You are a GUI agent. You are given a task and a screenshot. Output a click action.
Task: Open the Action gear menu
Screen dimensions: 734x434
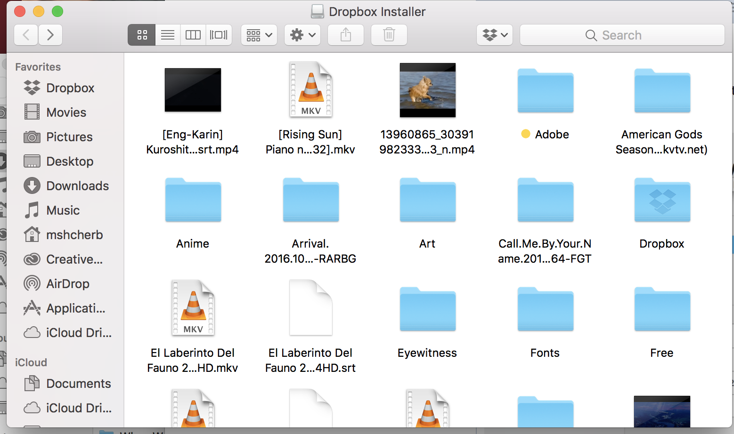point(302,35)
